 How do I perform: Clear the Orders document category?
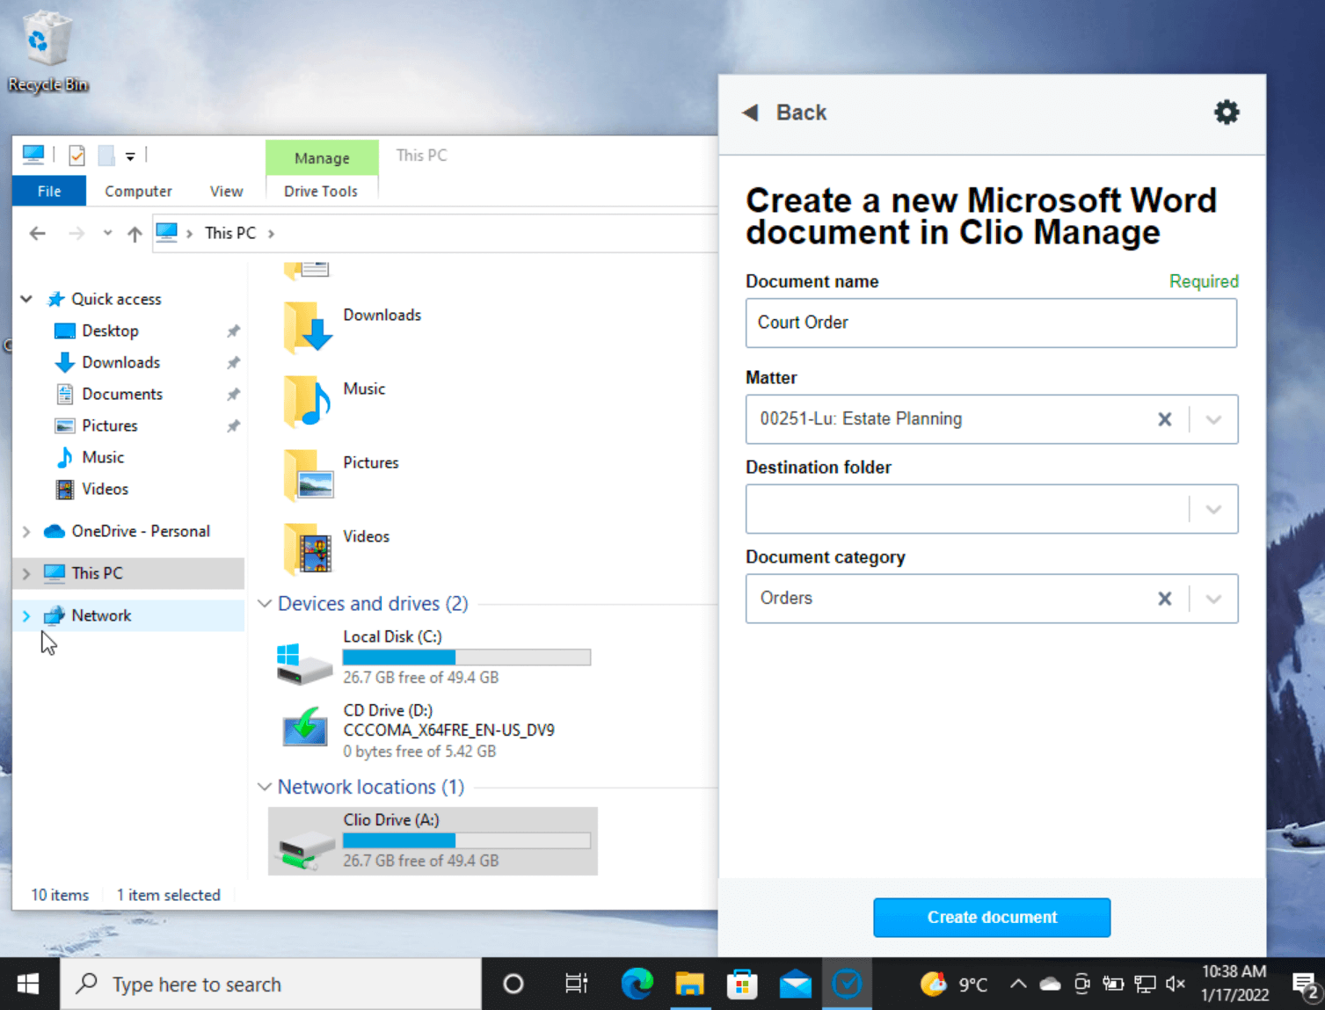pos(1164,599)
